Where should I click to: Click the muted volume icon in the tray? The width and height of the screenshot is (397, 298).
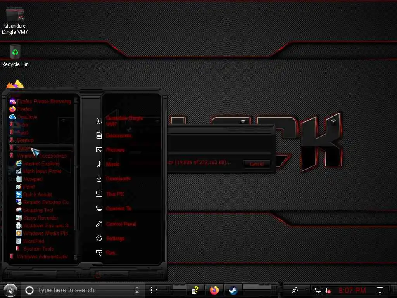tap(327, 290)
